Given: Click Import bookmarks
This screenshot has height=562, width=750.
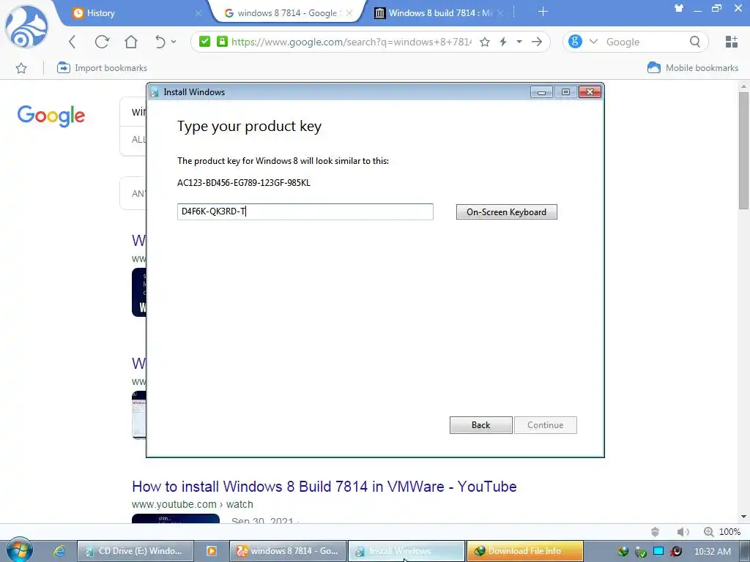Looking at the screenshot, I should click(102, 68).
